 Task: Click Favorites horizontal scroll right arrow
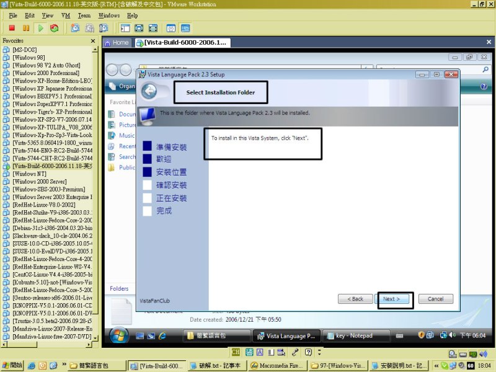89,344
